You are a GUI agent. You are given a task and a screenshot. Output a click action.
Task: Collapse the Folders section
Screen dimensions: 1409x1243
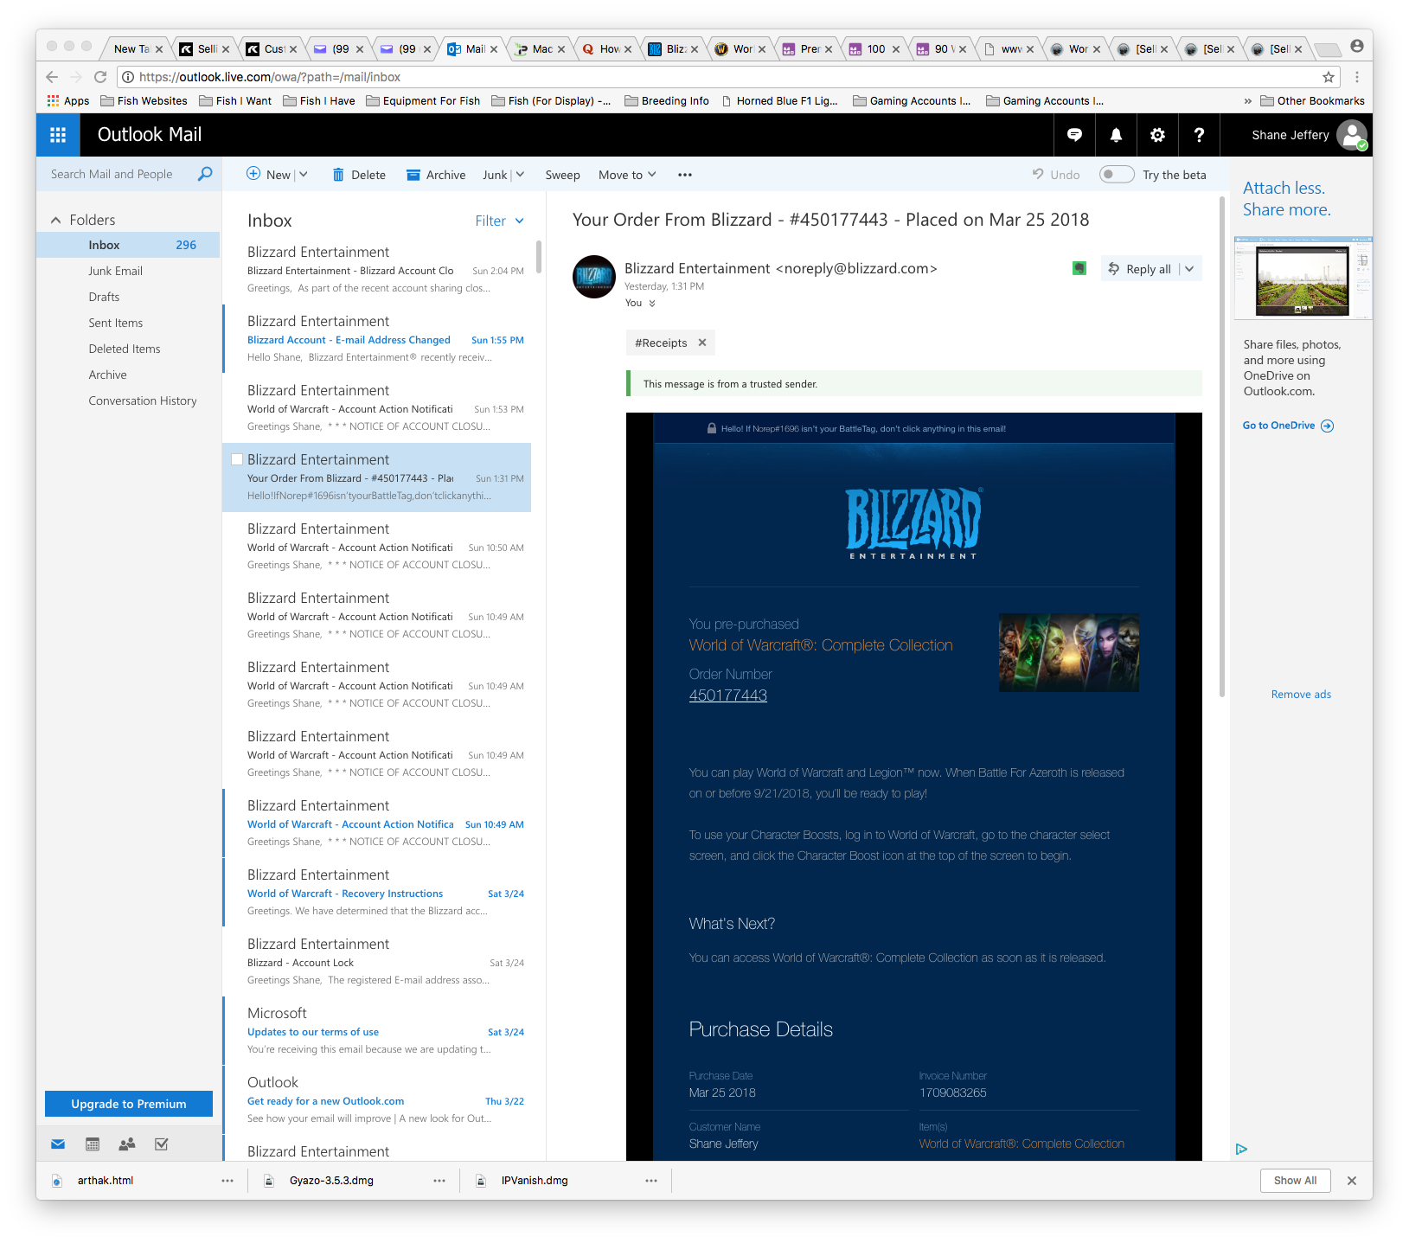[56, 220]
